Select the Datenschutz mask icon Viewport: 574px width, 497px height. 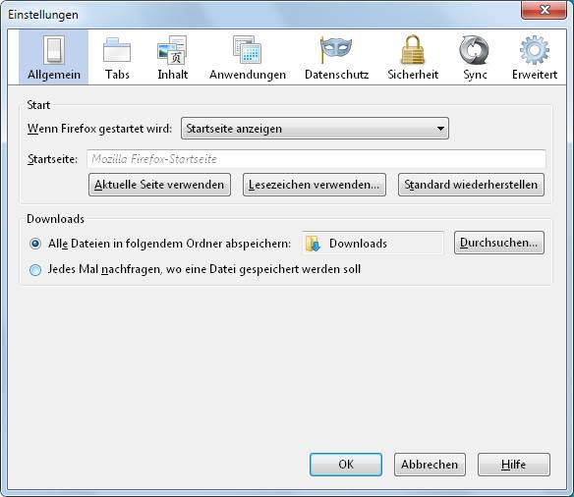tap(336, 49)
